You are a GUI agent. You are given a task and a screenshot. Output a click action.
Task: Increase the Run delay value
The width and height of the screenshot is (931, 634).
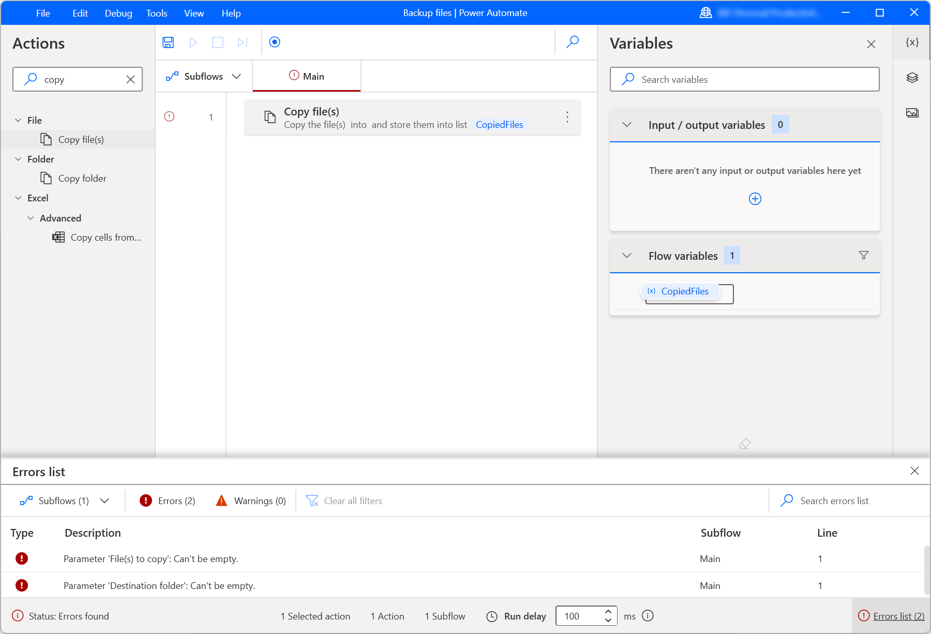608,612
